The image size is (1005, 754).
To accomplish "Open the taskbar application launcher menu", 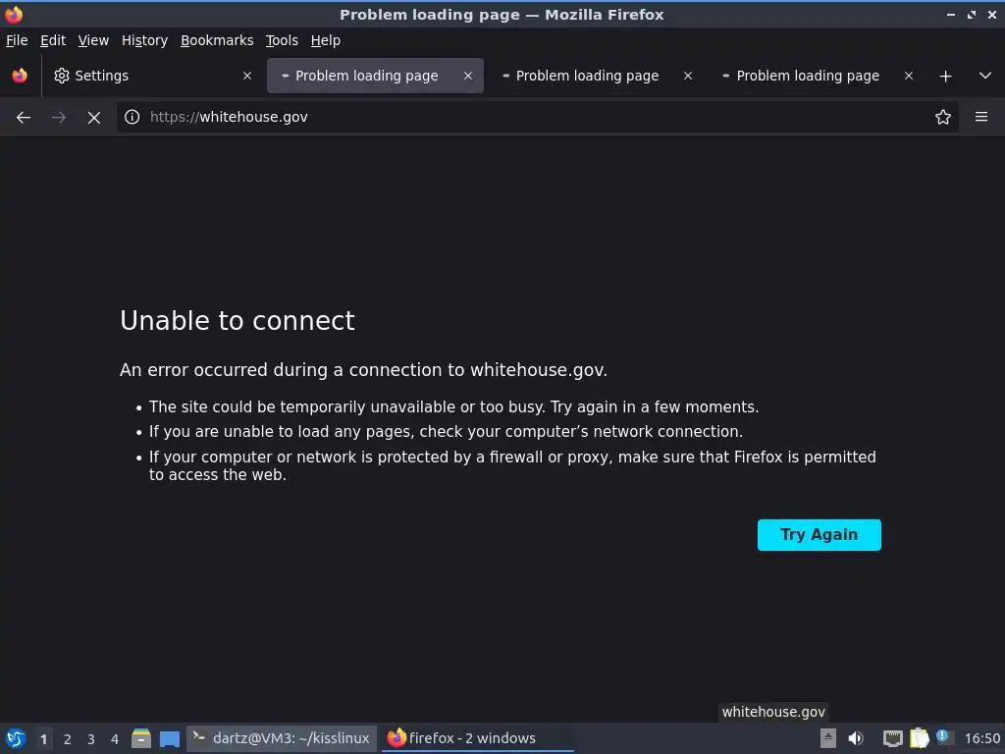I will pos(16,738).
